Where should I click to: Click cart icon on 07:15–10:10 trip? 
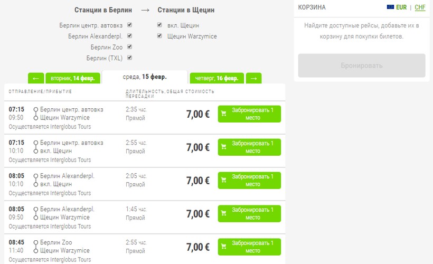224,147
